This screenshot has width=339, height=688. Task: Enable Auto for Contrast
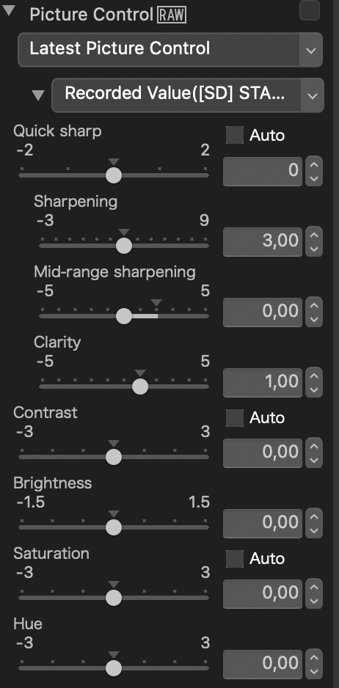[x=235, y=418]
